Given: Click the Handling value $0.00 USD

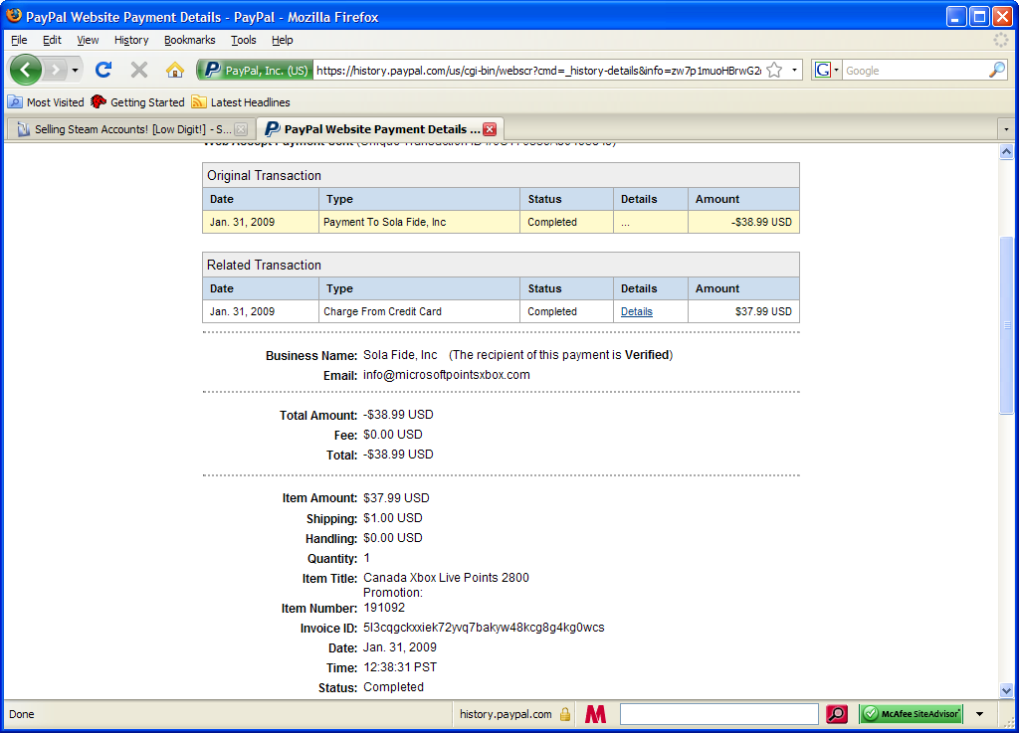Looking at the screenshot, I should pos(392,538).
